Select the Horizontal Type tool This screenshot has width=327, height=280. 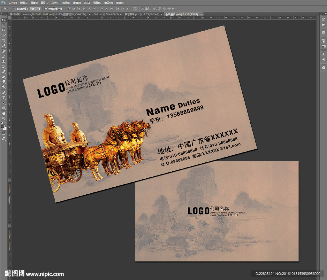click(x=4, y=98)
